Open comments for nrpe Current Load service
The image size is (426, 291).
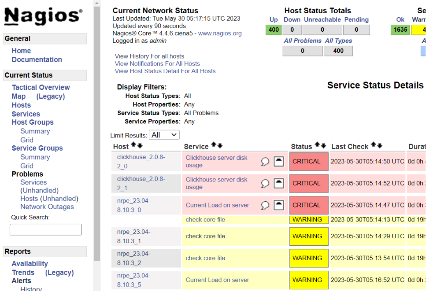point(265,205)
